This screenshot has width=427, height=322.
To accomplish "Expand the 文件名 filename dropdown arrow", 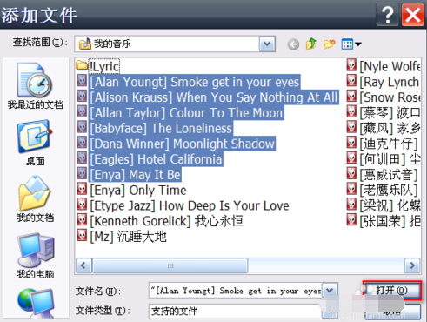I will (330, 290).
